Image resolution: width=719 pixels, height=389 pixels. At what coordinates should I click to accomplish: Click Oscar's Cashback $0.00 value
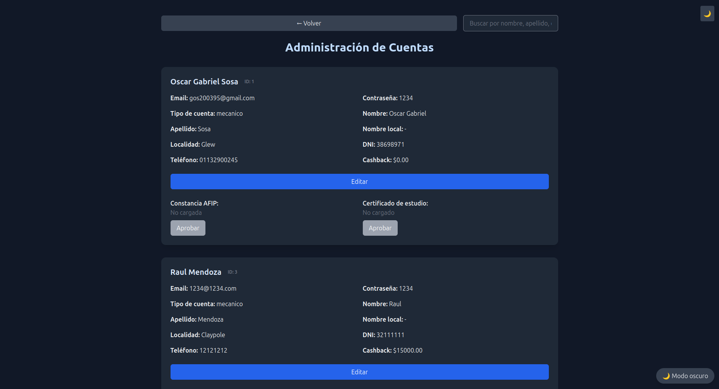pos(400,160)
